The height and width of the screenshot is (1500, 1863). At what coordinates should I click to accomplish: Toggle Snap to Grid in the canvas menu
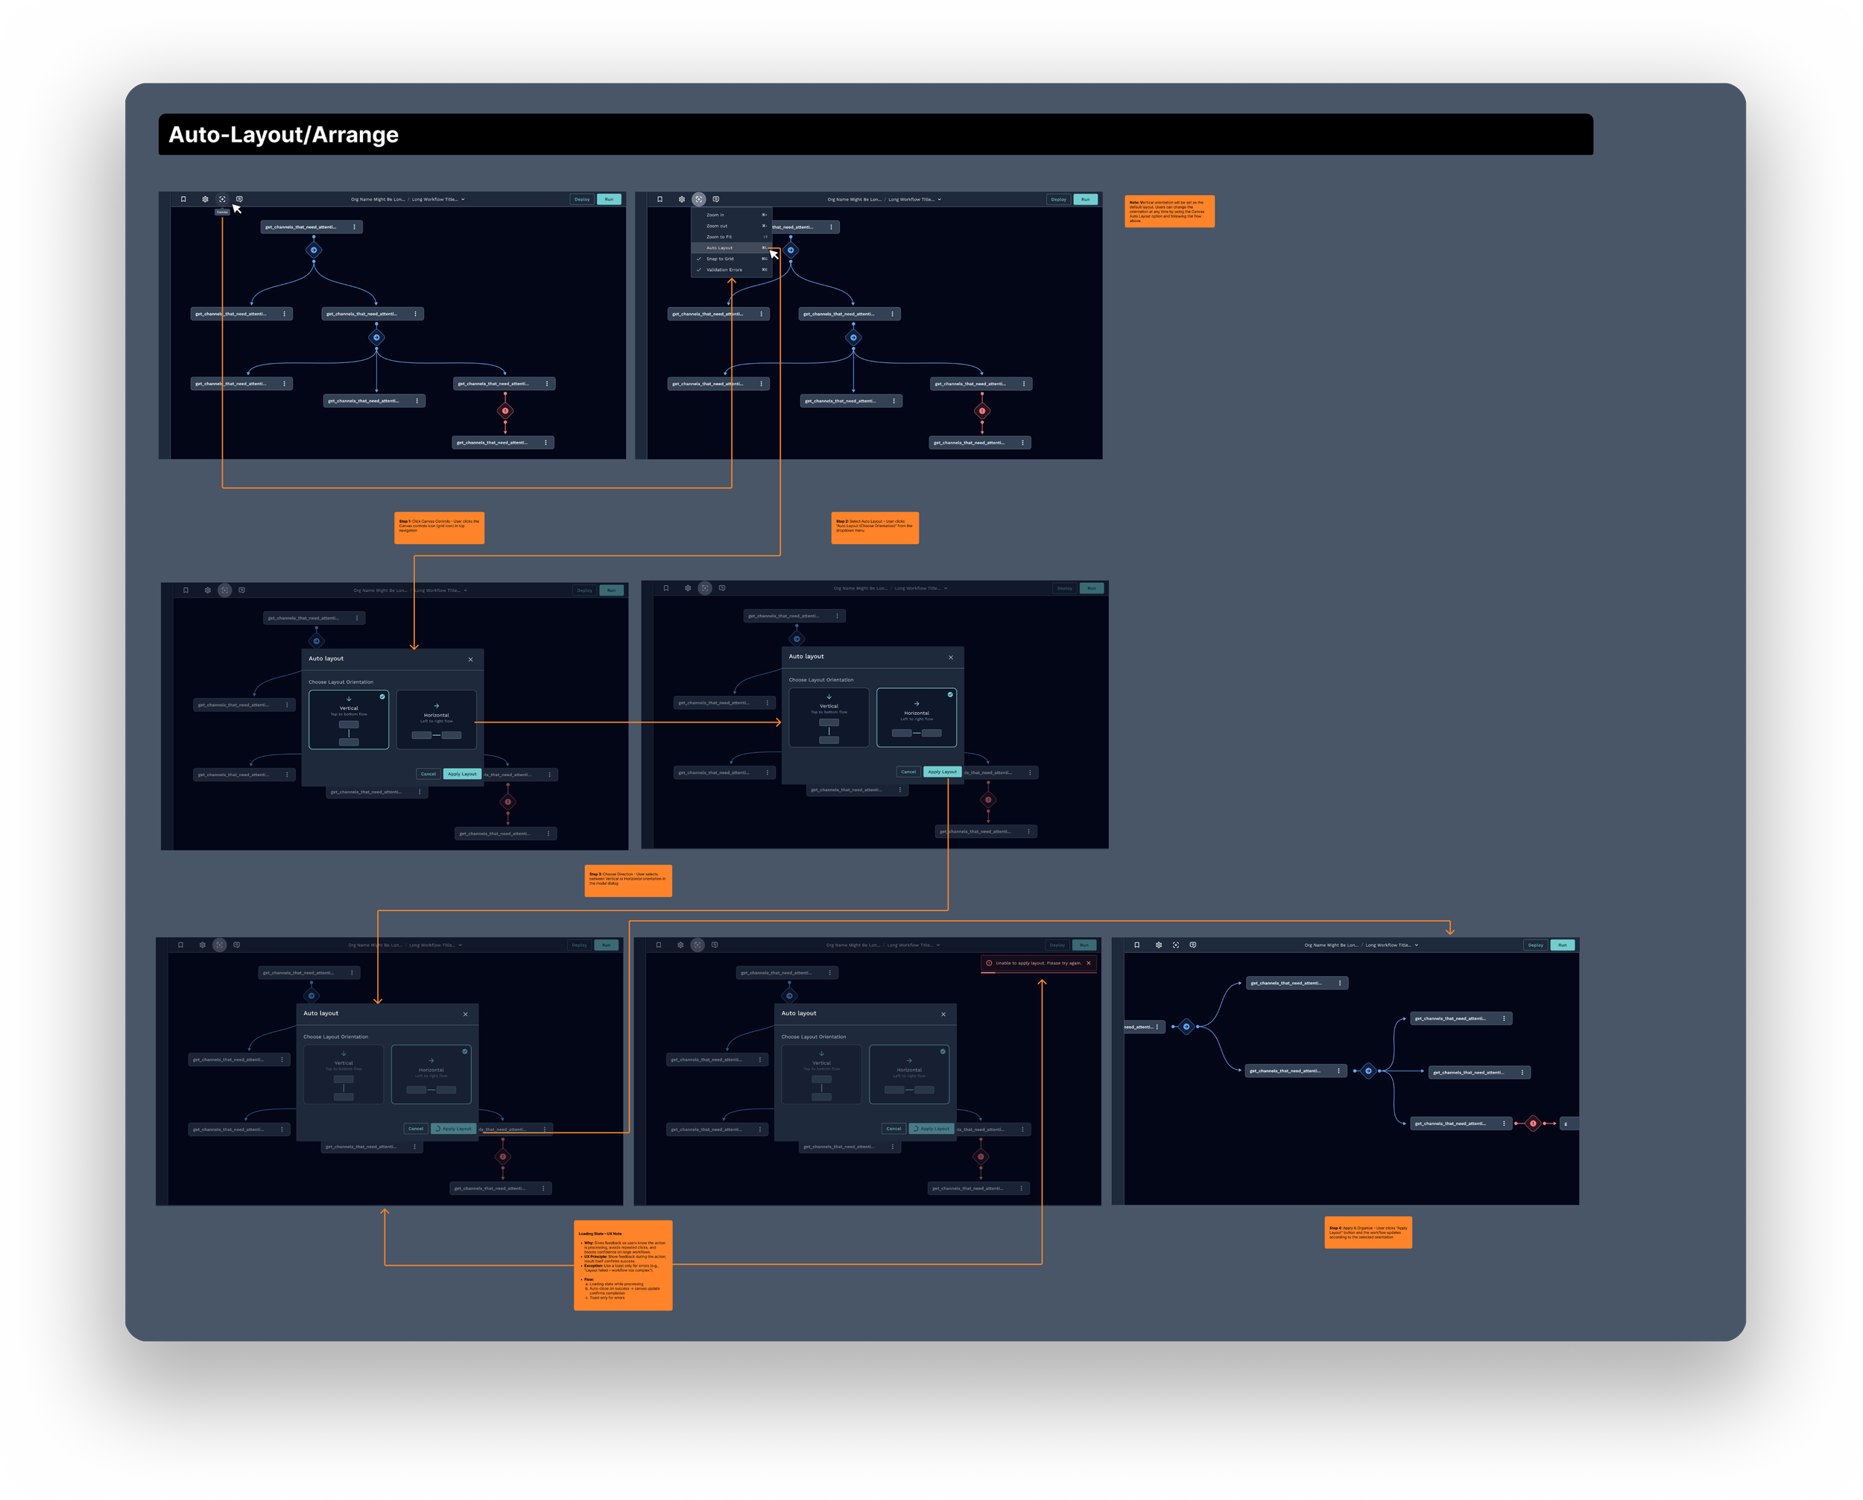(x=720, y=259)
